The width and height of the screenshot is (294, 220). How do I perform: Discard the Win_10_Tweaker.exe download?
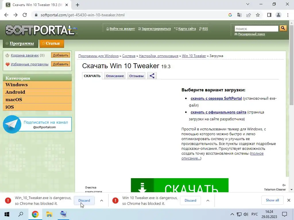(x=84, y=200)
